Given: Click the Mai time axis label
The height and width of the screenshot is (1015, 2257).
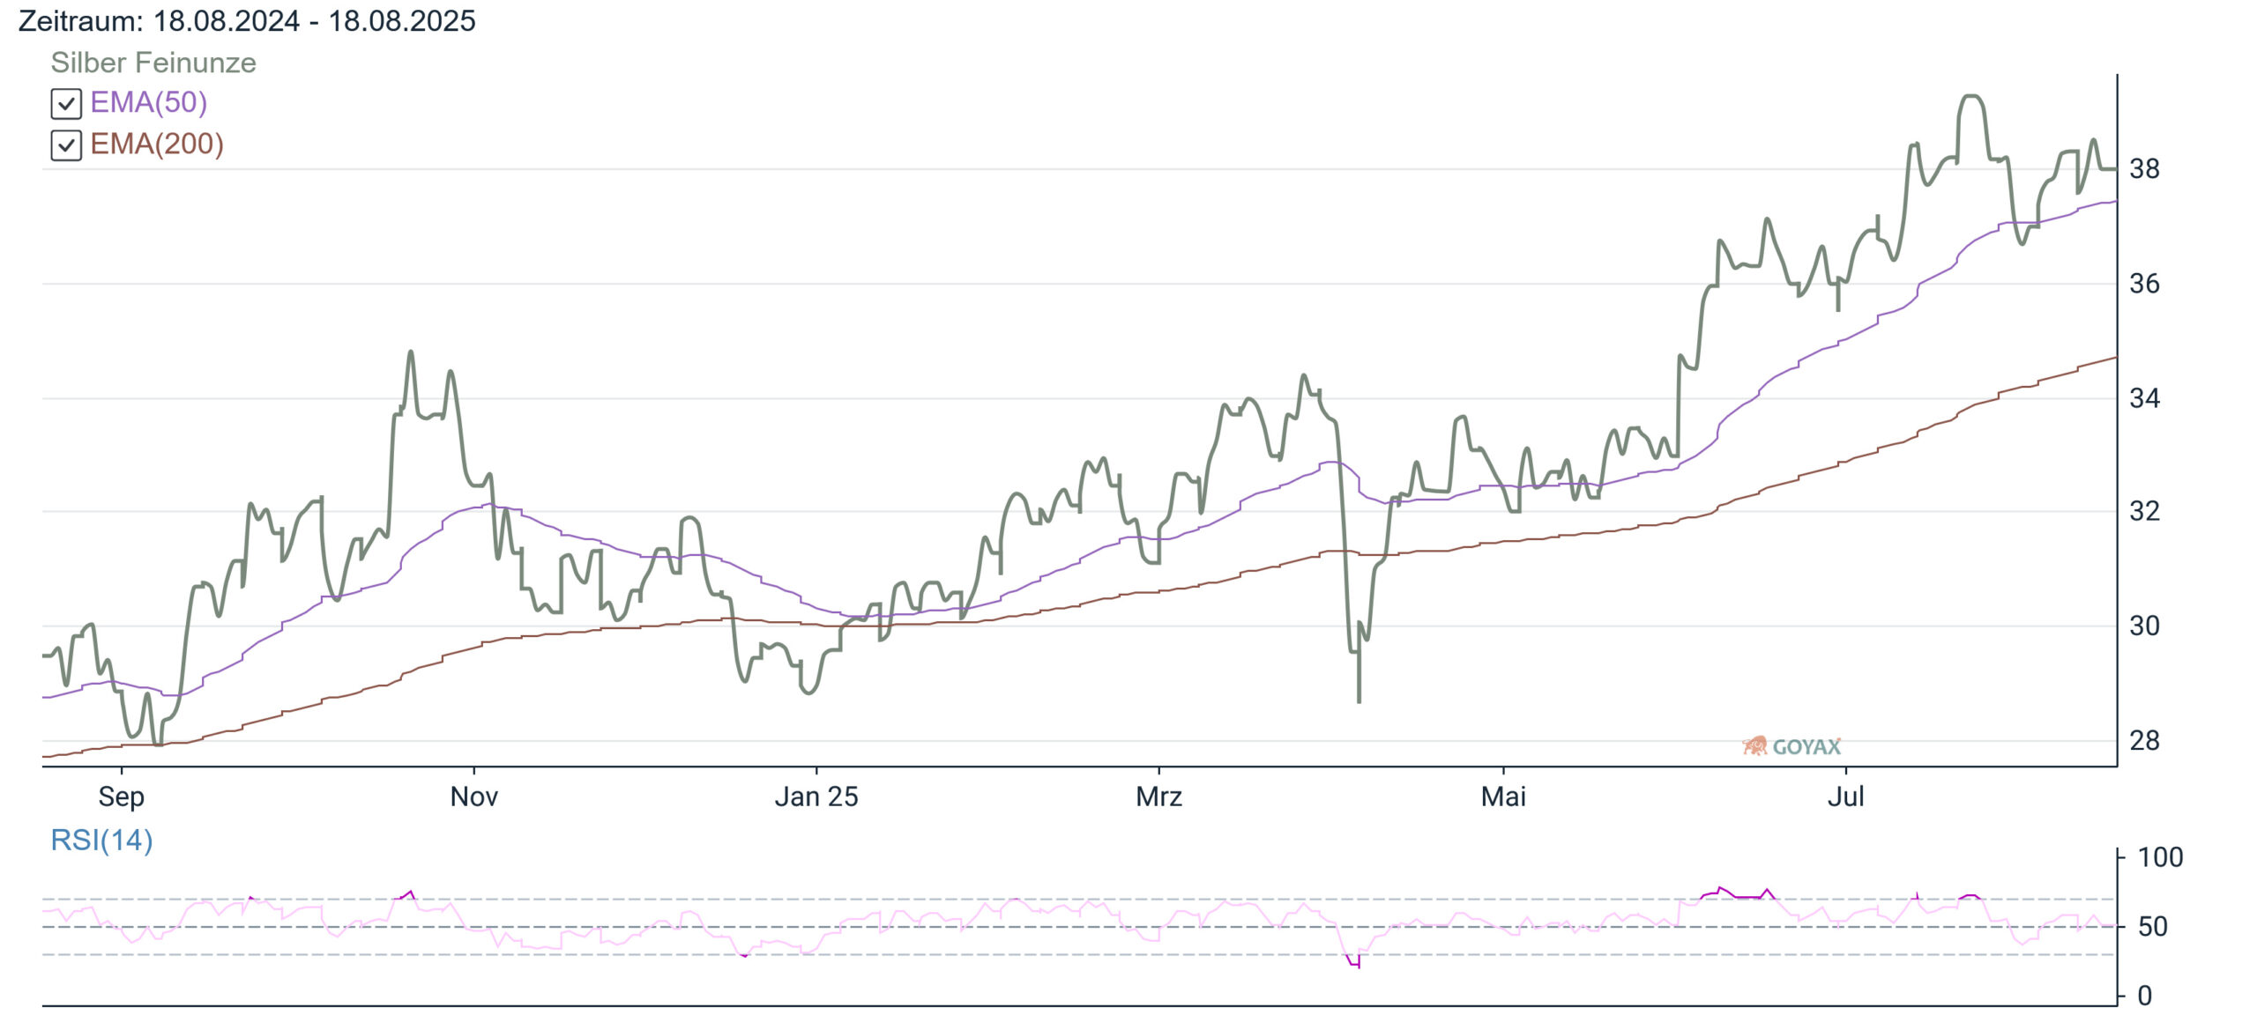Looking at the screenshot, I should coord(1503,796).
